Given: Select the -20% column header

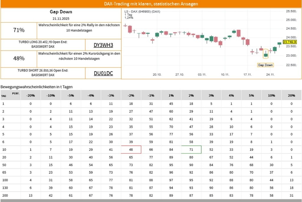Looking at the screenshot, I should pyautogui.click(x=30, y=96).
